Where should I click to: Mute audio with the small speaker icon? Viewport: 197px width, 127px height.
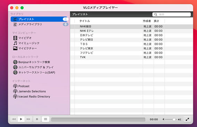pos(163,119)
